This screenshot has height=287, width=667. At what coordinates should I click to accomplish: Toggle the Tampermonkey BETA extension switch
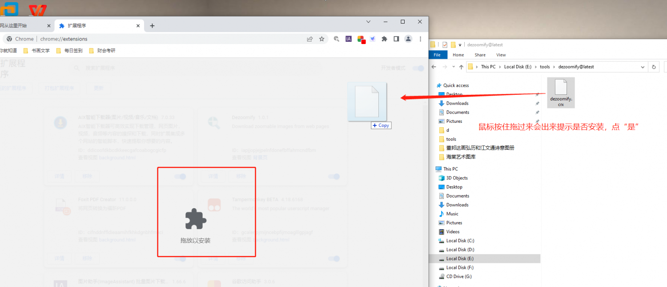coord(334,259)
